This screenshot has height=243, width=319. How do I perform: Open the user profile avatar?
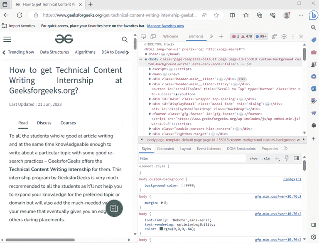coord(287,15)
